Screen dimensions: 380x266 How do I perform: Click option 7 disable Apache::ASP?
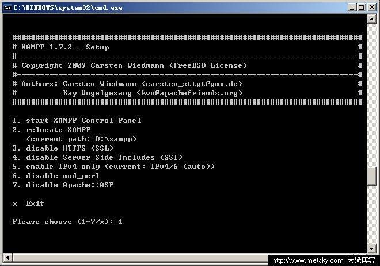pos(63,185)
